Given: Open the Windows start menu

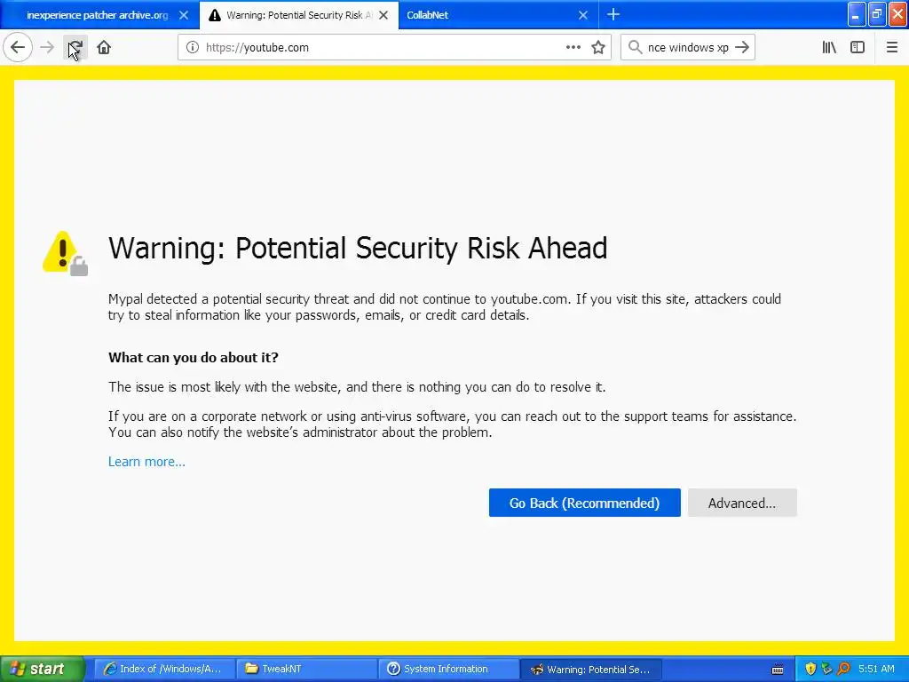Looking at the screenshot, I should coord(41,669).
